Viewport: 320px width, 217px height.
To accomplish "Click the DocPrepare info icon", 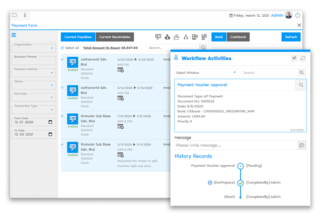I will [x=210, y=183].
